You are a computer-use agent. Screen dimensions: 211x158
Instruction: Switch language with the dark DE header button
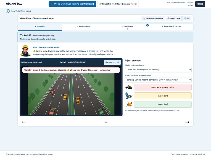200,4
